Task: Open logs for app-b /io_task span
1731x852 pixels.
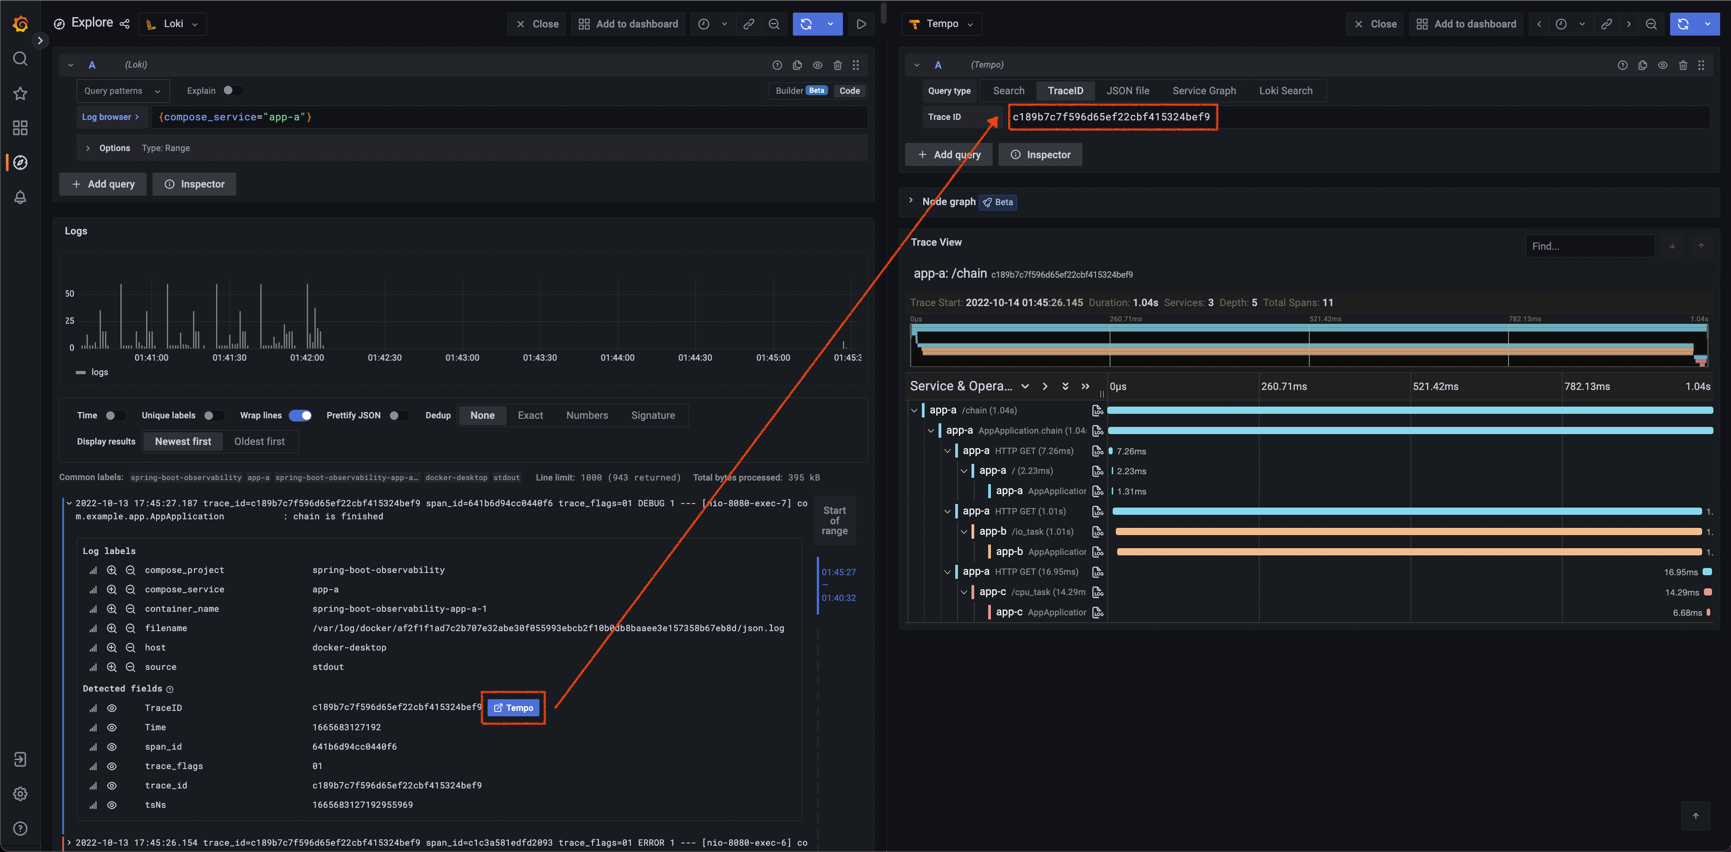Action: [1097, 532]
